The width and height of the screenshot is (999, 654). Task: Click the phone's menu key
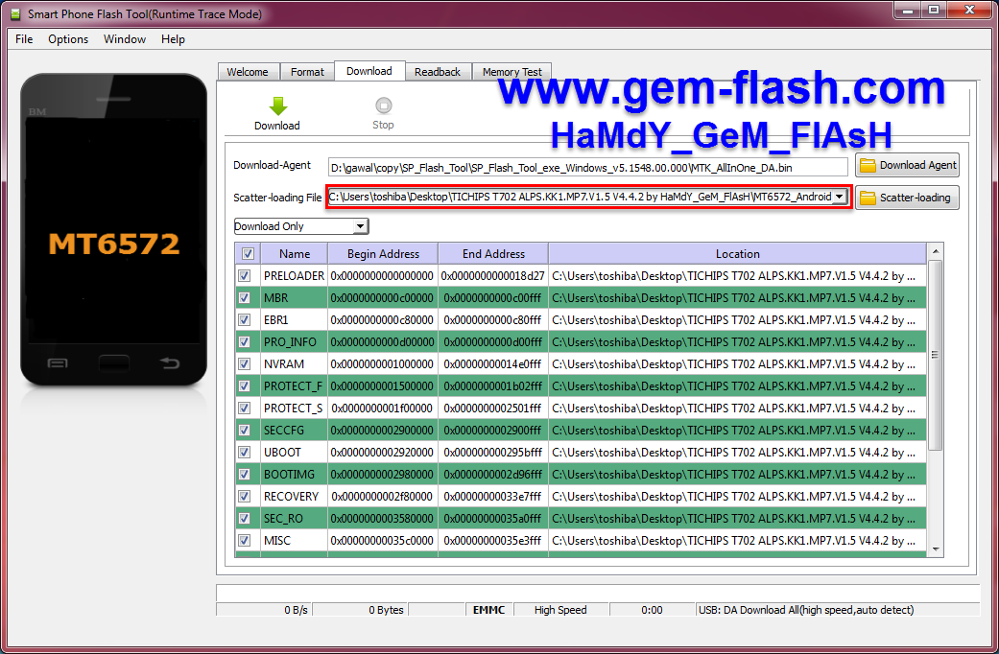(58, 363)
